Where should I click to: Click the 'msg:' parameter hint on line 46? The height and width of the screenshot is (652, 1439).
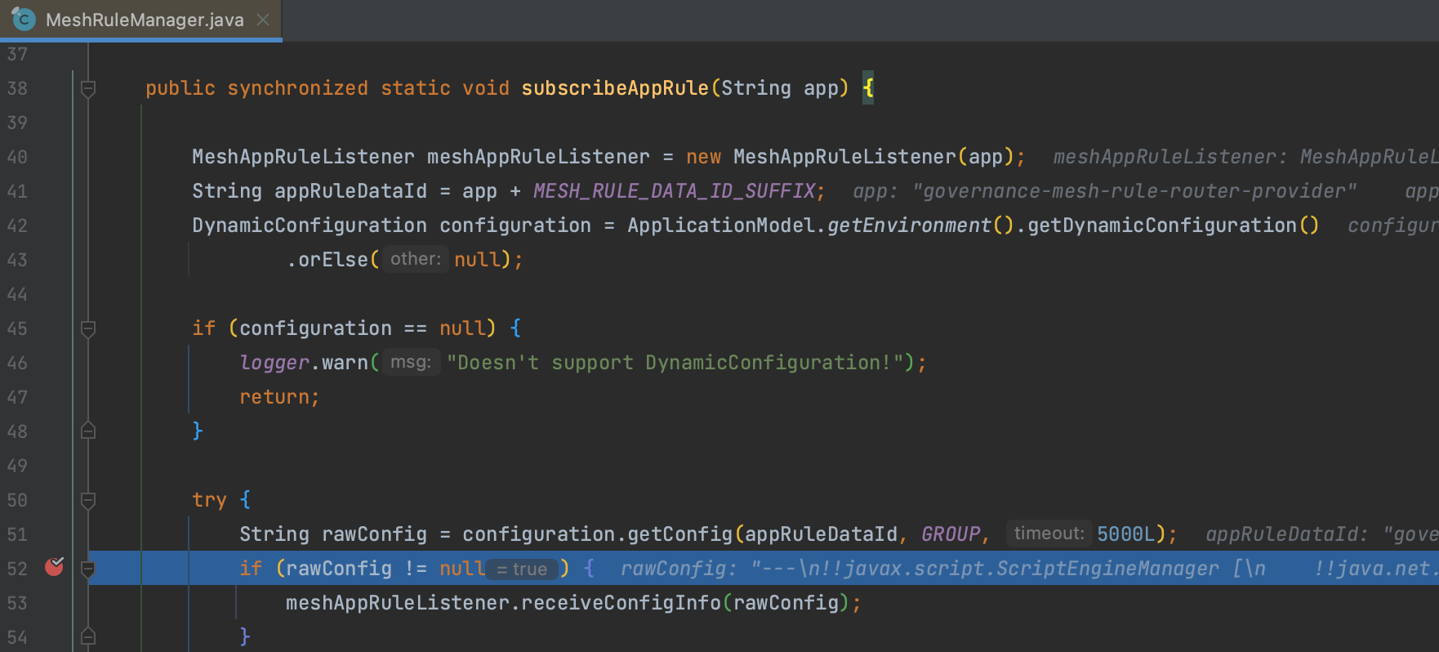coord(411,362)
